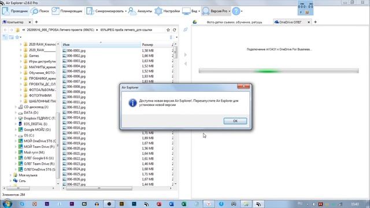Screen dimensions: 370x208
Task: Open Word from taskbar
Action: [171, 204]
